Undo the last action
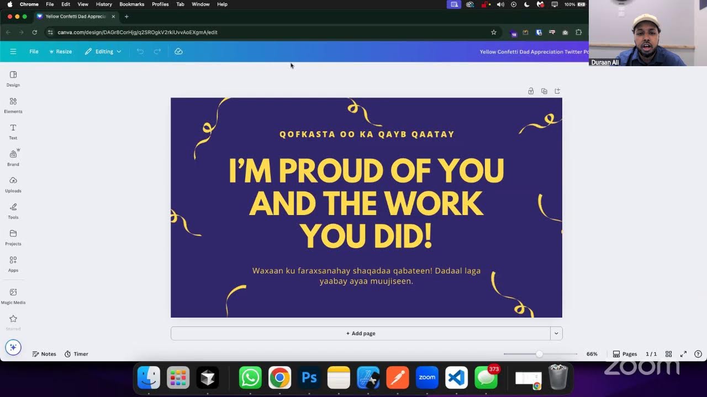Image resolution: width=707 pixels, height=397 pixels. [140, 51]
